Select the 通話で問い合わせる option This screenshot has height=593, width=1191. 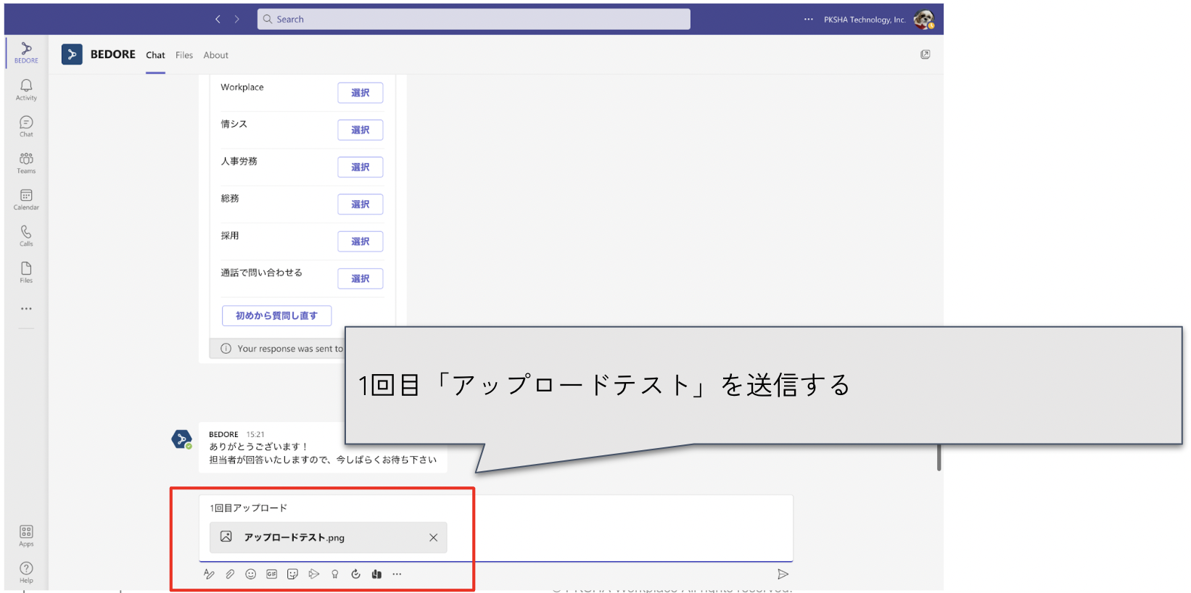(x=360, y=278)
